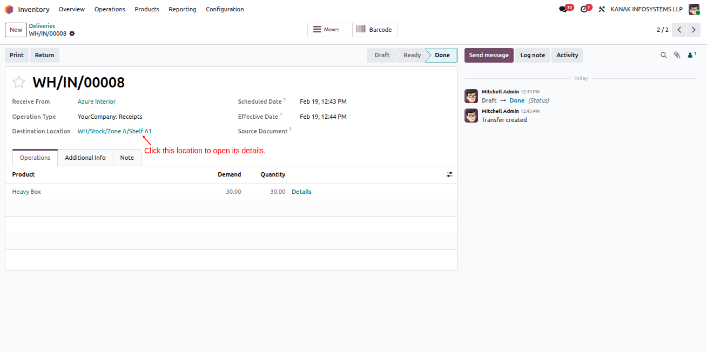Click the paperclip attachments icon

pyautogui.click(x=677, y=55)
